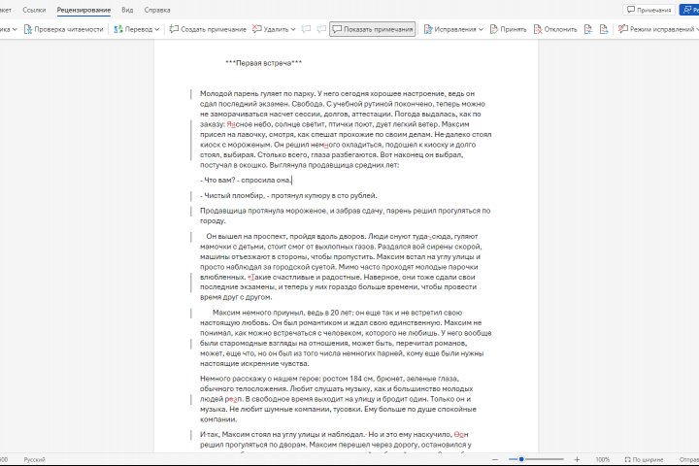Image resolution: width=699 pixels, height=466 pixels.
Task: Click the revision bar beside 'Чистый пломбир'
Action: click(191, 196)
